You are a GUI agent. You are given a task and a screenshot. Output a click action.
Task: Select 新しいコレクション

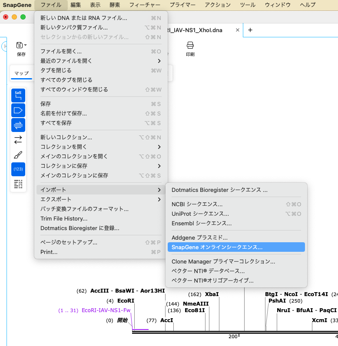[101, 137]
